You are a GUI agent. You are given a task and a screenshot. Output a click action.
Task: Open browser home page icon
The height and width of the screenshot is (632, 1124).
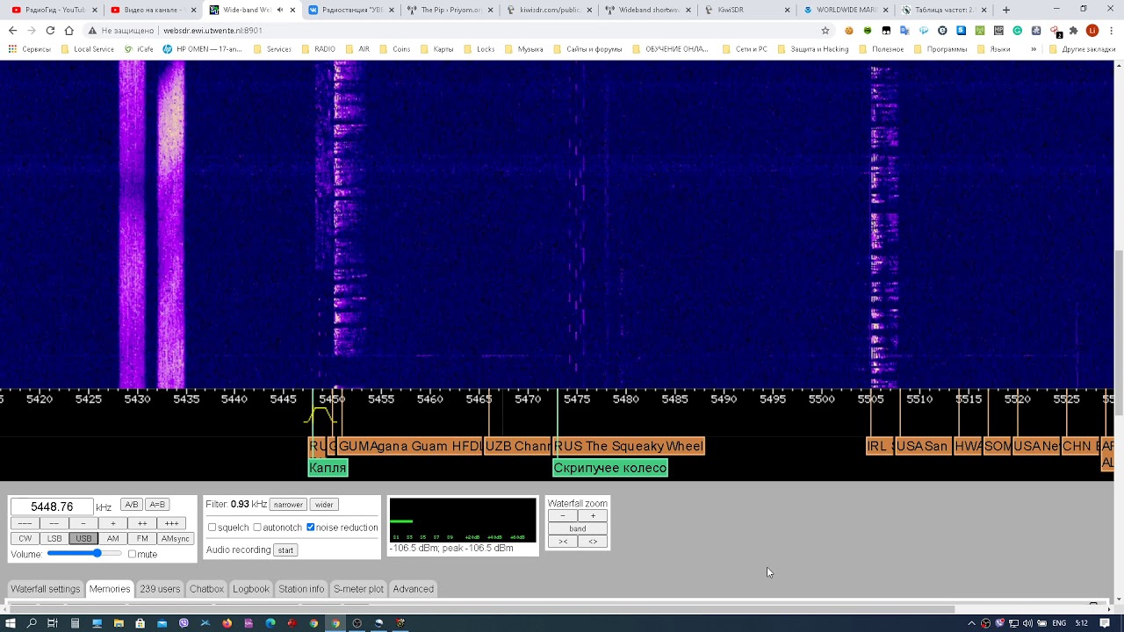[68, 30]
